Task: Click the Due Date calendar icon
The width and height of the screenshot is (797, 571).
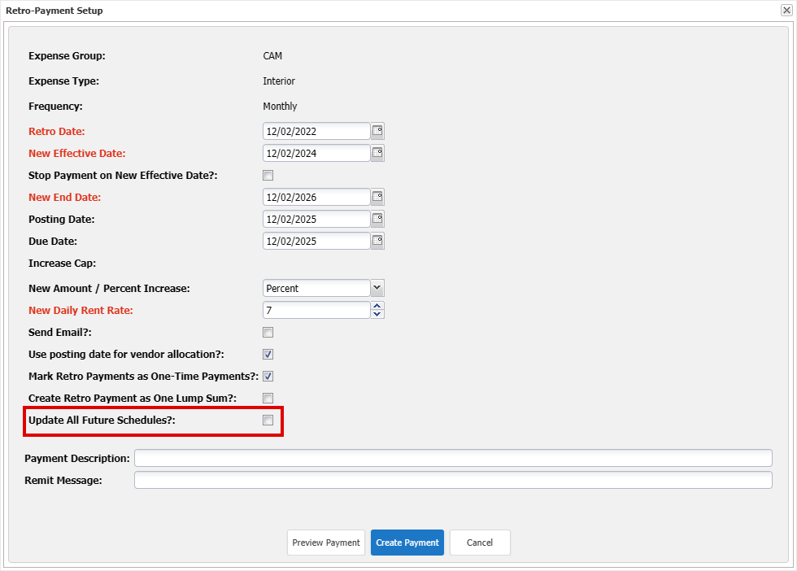Action: (x=377, y=241)
